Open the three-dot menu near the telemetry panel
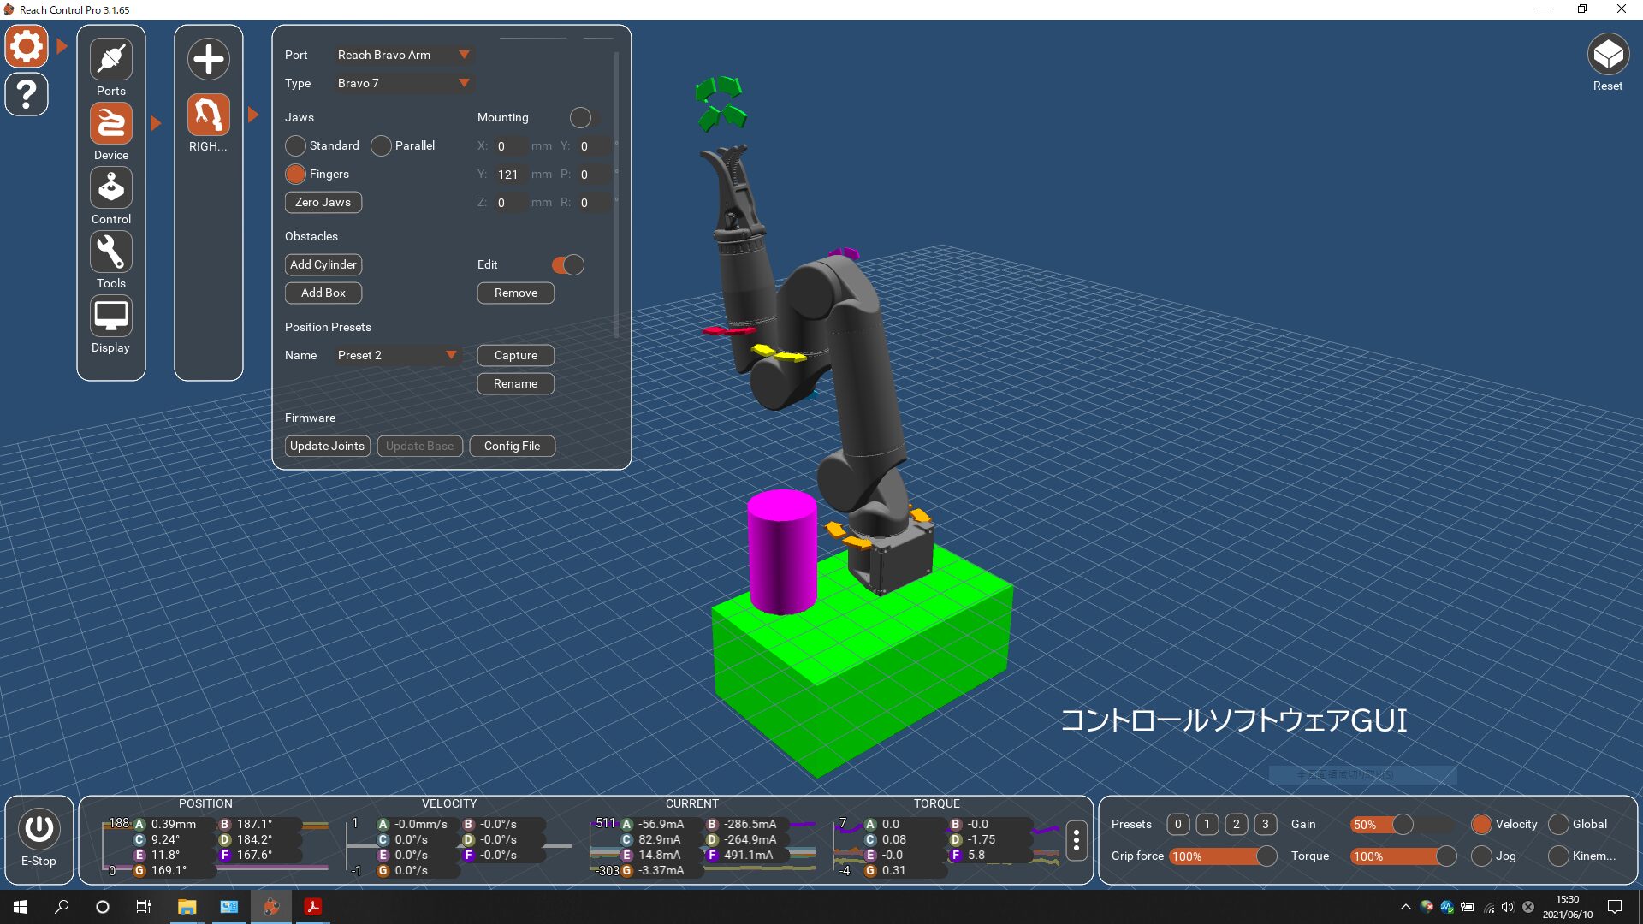Image resolution: width=1643 pixels, height=924 pixels. pos(1076,841)
